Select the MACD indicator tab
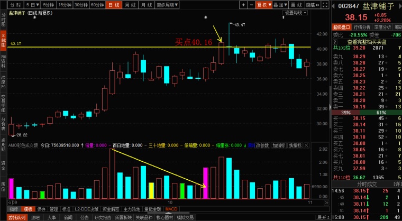This screenshot has width=402, height=221. coord(171,209)
